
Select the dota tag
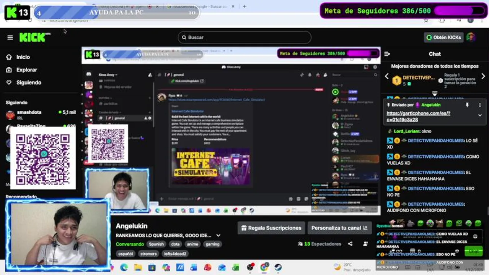pos(175,244)
